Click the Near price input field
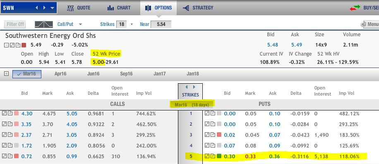The width and height of the screenshot is (379, 164). [161, 24]
